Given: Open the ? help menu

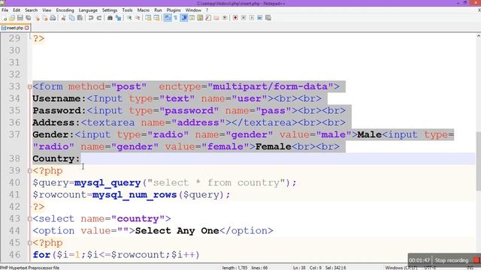Looking at the screenshot, I should point(207,10).
